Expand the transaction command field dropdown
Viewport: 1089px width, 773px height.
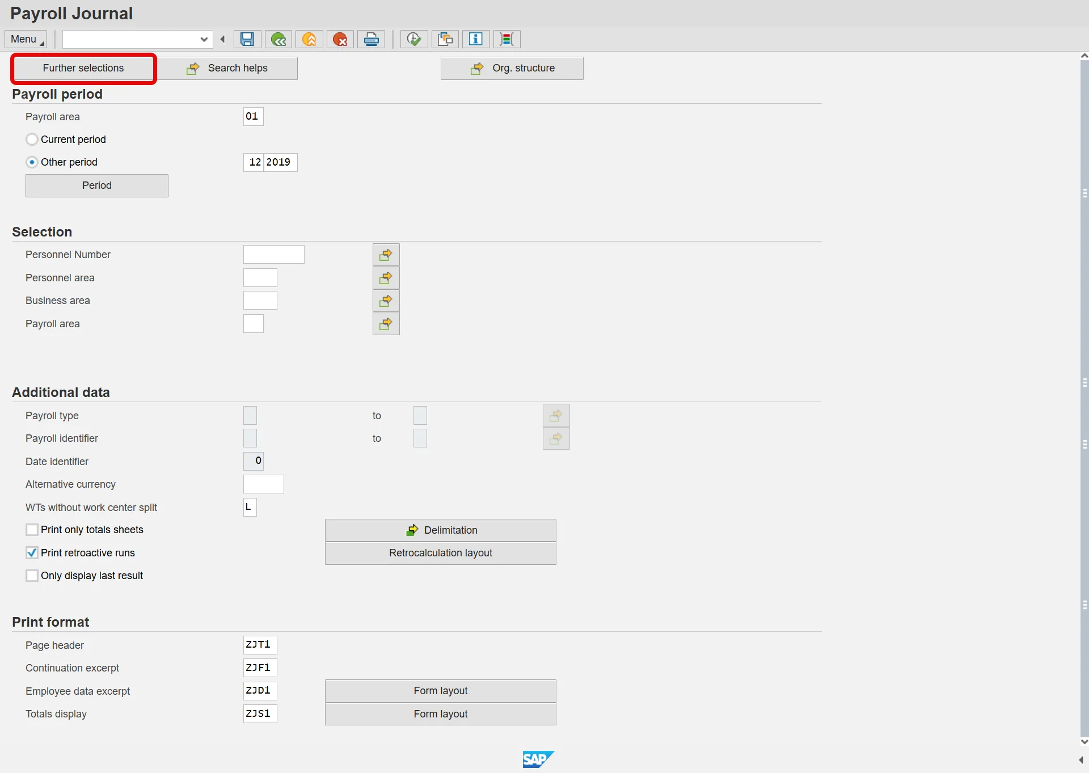[x=204, y=39]
